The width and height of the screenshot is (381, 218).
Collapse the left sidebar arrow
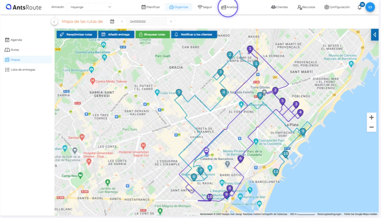pos(55,22)
